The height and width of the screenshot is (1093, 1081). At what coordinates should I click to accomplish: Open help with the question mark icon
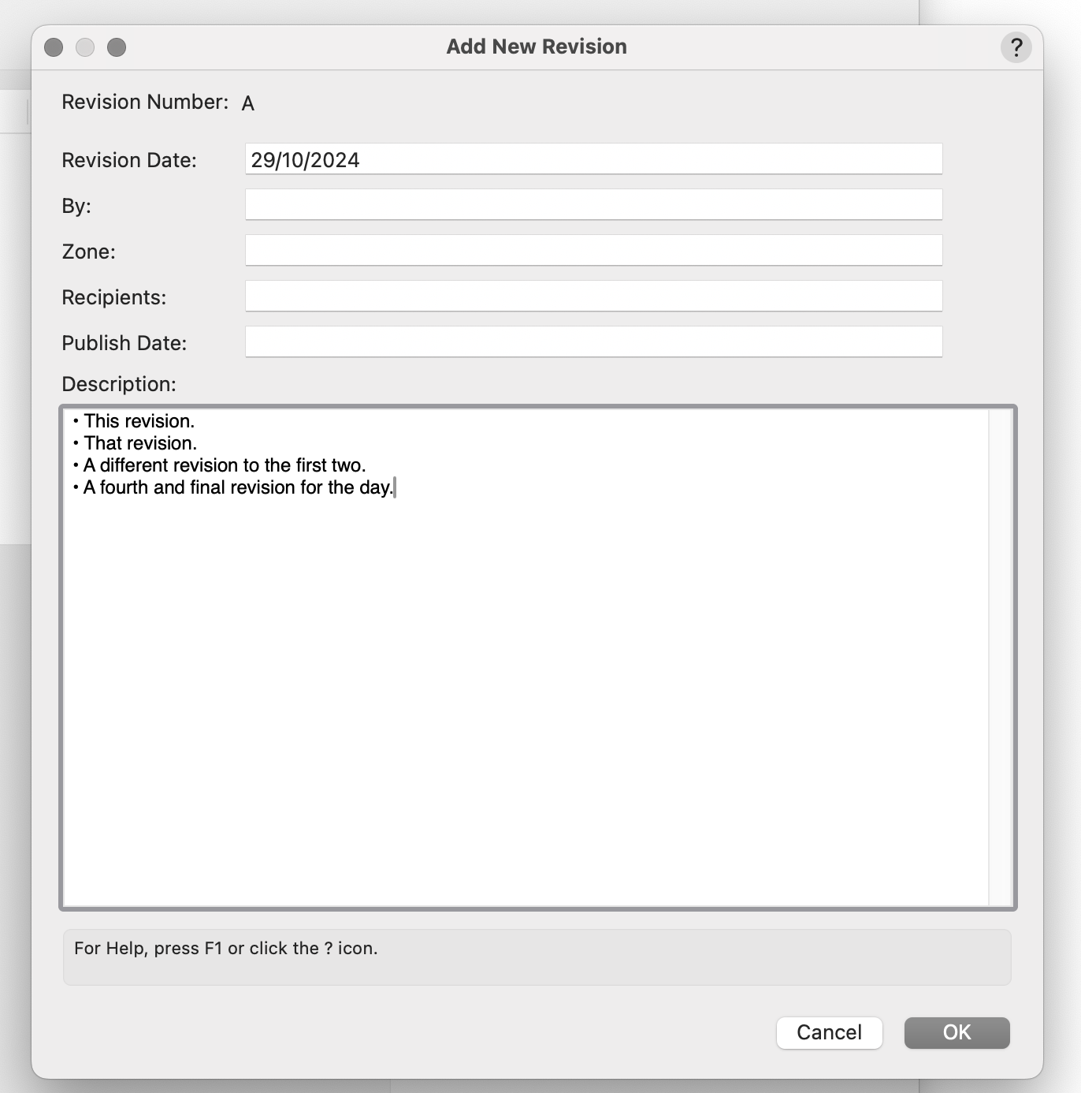tap(1016, 47)
